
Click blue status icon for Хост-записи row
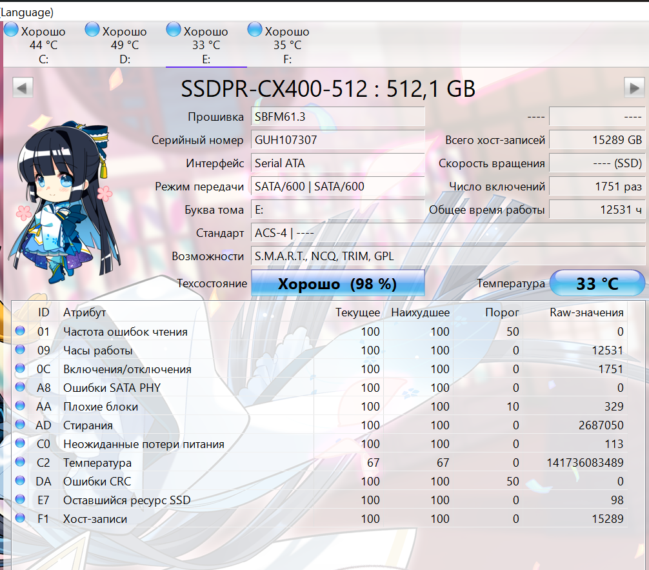click(x=20, y=518)
